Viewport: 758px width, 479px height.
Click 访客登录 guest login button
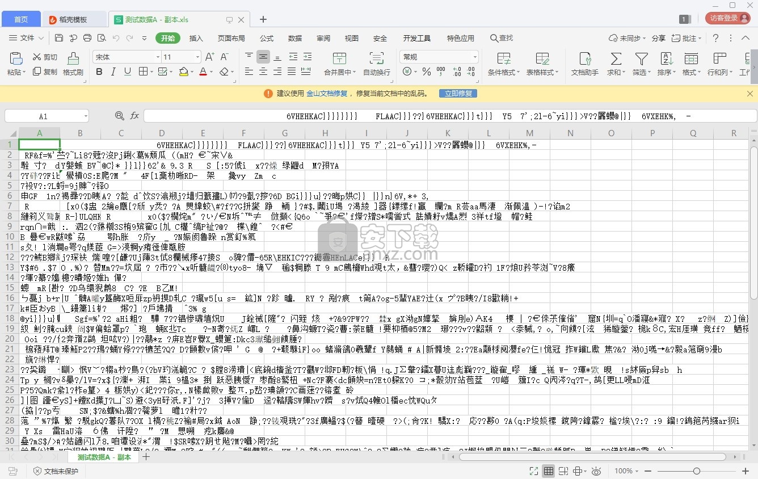click(x=727, y=18)
